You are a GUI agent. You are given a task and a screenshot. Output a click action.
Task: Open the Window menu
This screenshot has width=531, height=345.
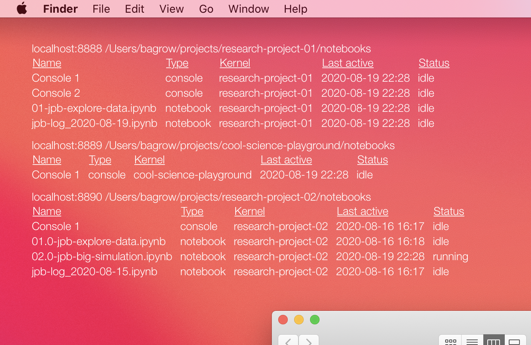coord(248,9)
